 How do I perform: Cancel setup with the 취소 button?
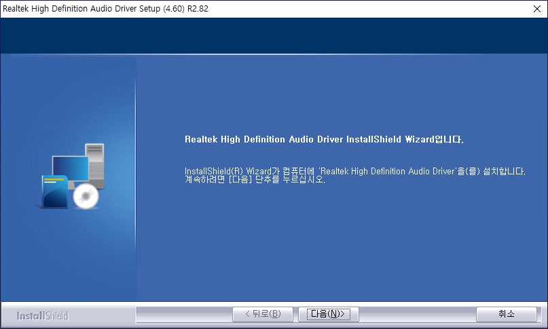click(507, 314)
